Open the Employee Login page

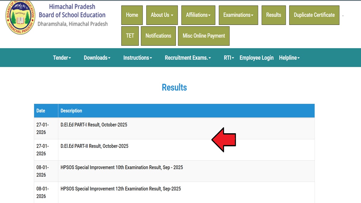click(256, 58)
